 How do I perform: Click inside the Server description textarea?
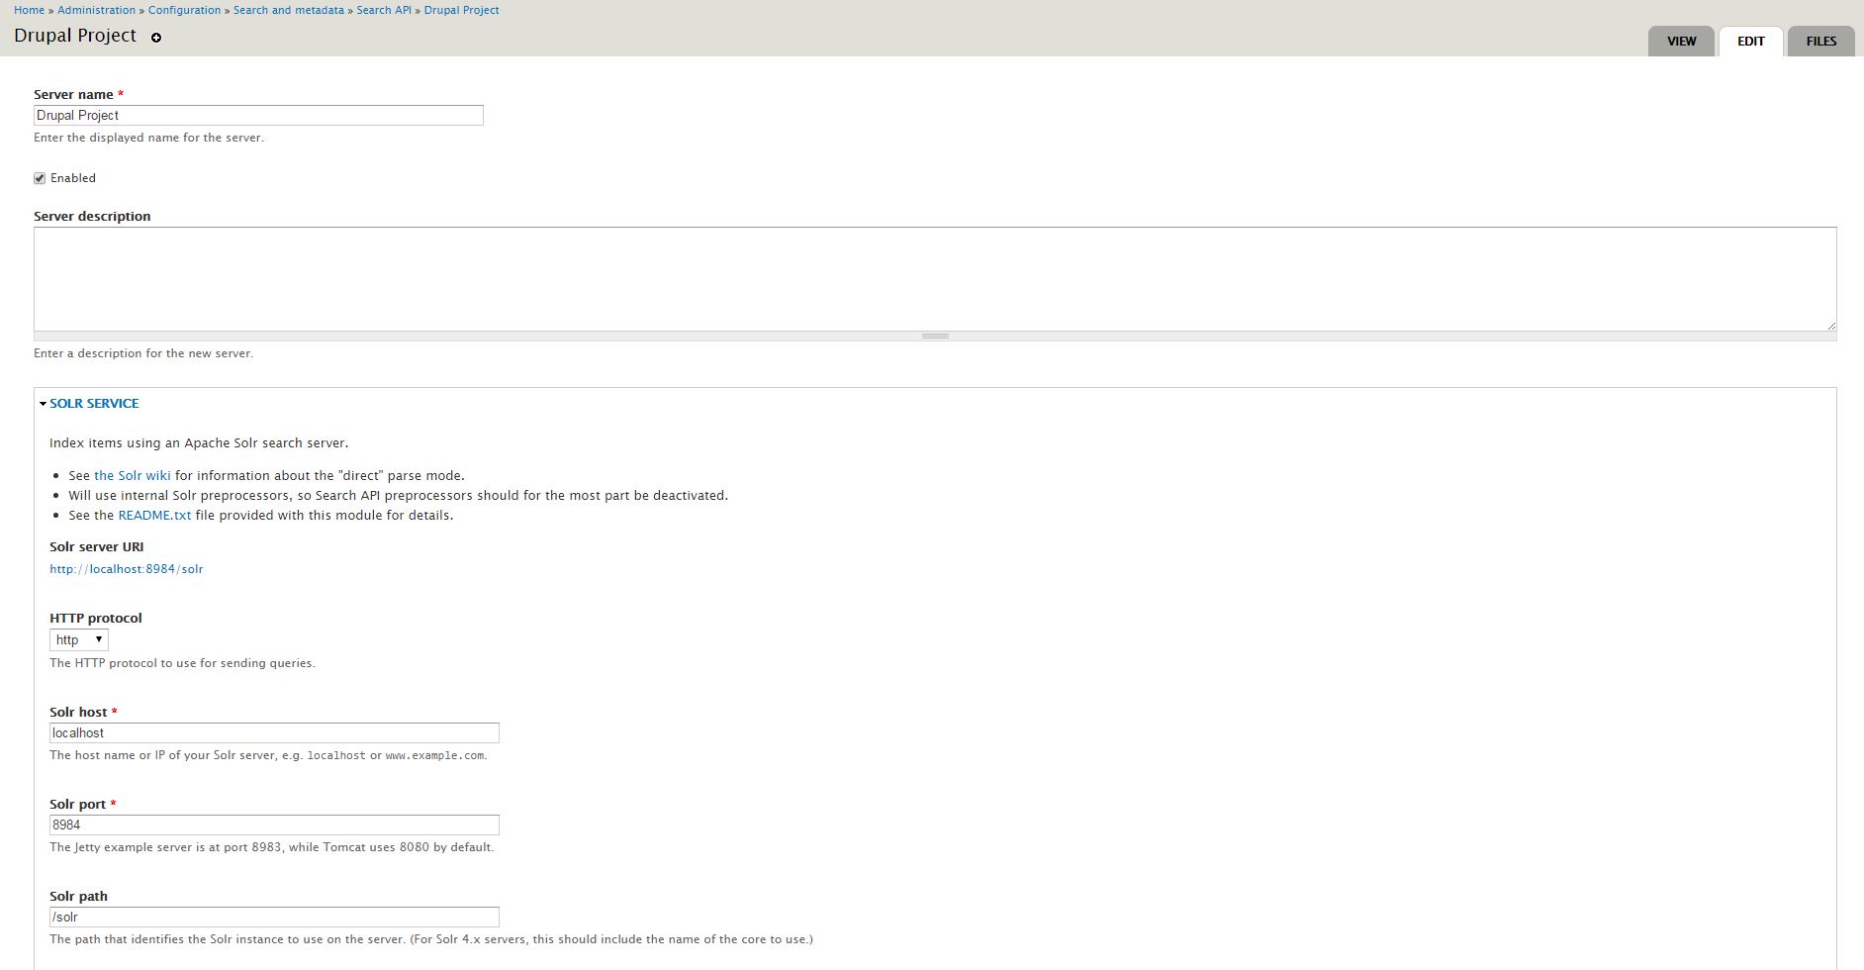(x=935, y=279)
